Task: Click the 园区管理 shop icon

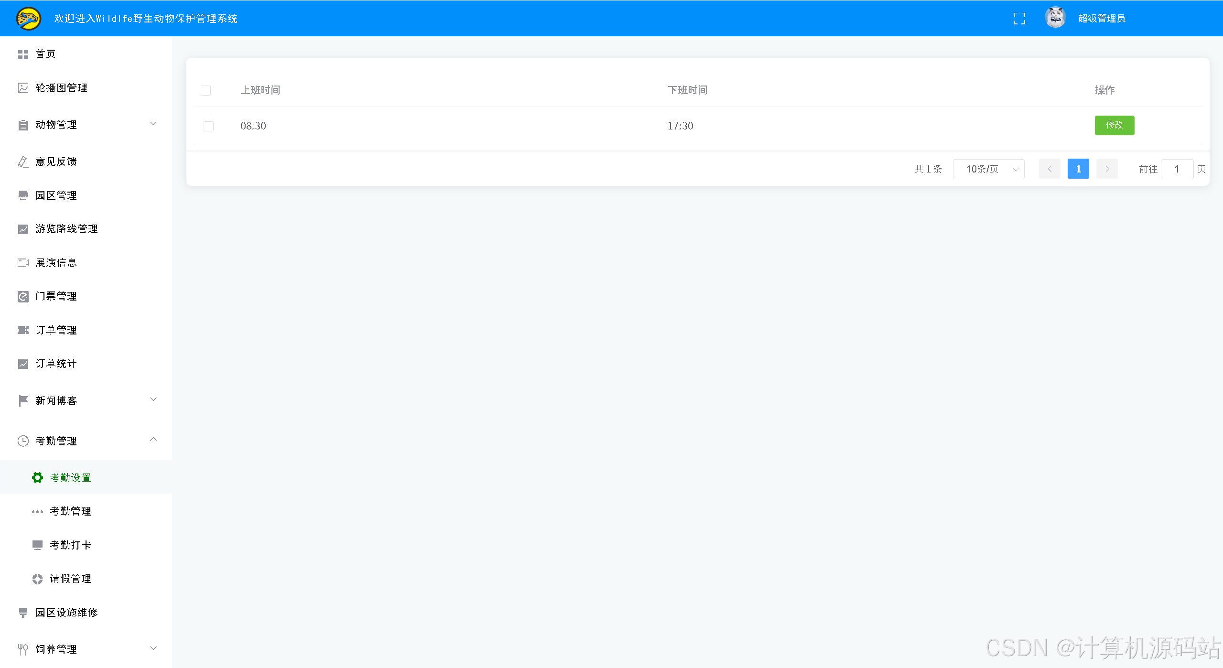Action: tap(23, 195)
